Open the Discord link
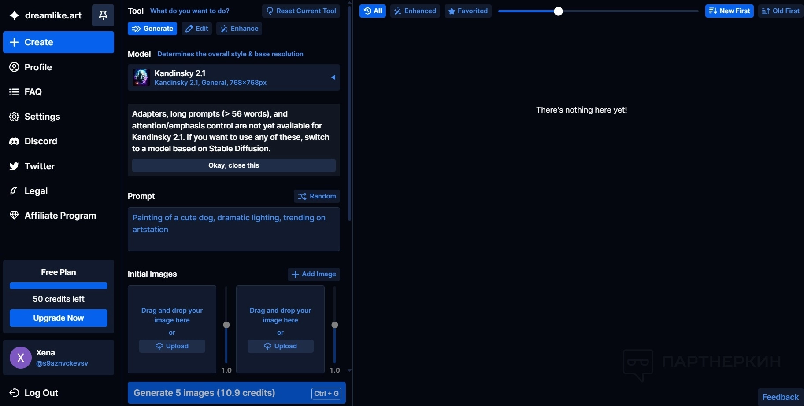This screenshot has height=406, width=804. coord(59,141)
